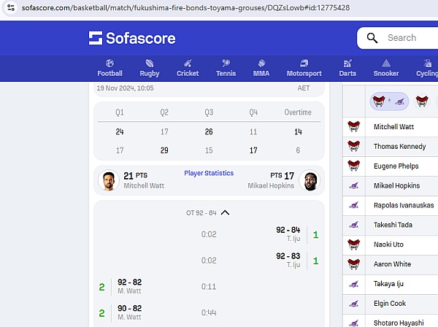Click the Q3 column header

click(209, 112)
